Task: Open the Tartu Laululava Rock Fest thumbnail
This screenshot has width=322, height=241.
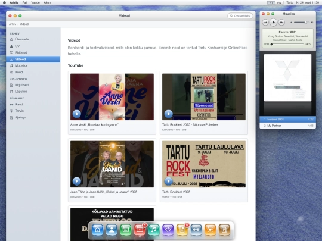Action: 204,164
